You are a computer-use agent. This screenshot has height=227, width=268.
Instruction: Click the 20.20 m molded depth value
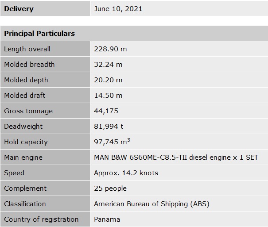(x=108, y=80)
